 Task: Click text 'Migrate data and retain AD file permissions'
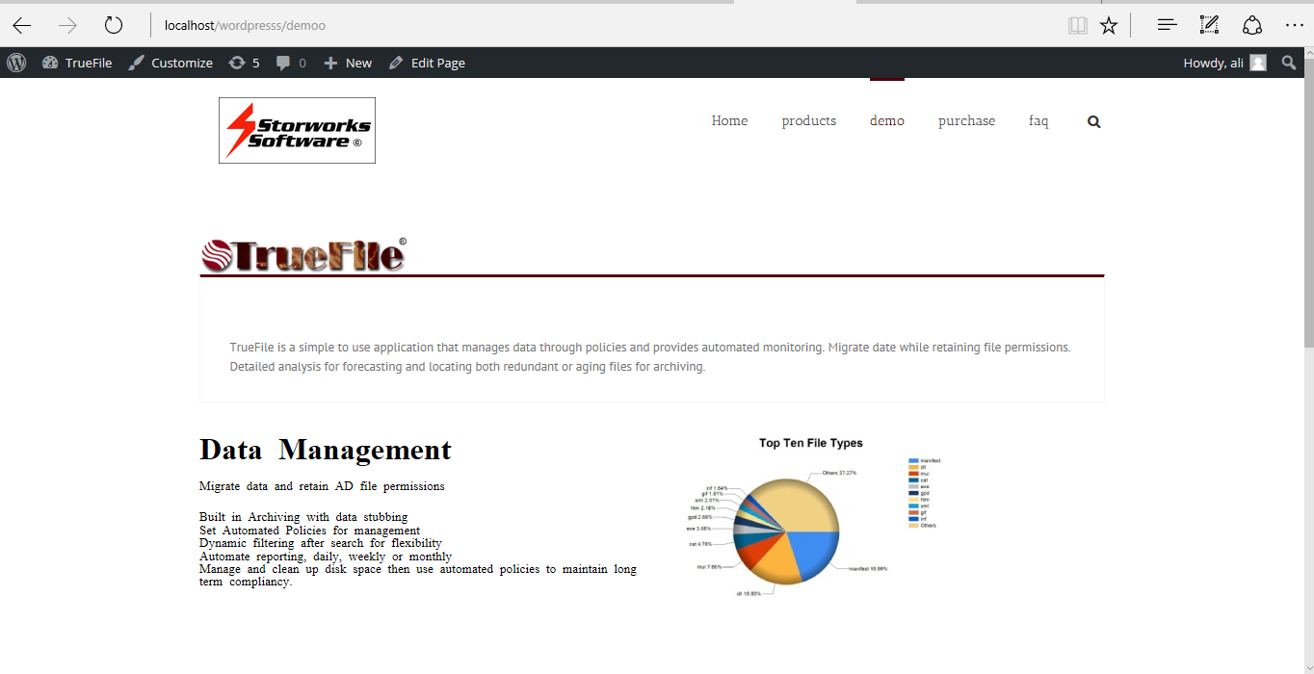click(x=322, y=486)
